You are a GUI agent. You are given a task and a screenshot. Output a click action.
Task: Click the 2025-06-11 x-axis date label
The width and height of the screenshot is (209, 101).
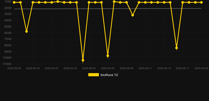(145, 68)
